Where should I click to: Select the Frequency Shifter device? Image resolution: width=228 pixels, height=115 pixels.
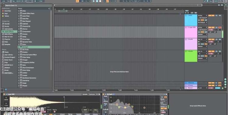[x=29, y=63]
